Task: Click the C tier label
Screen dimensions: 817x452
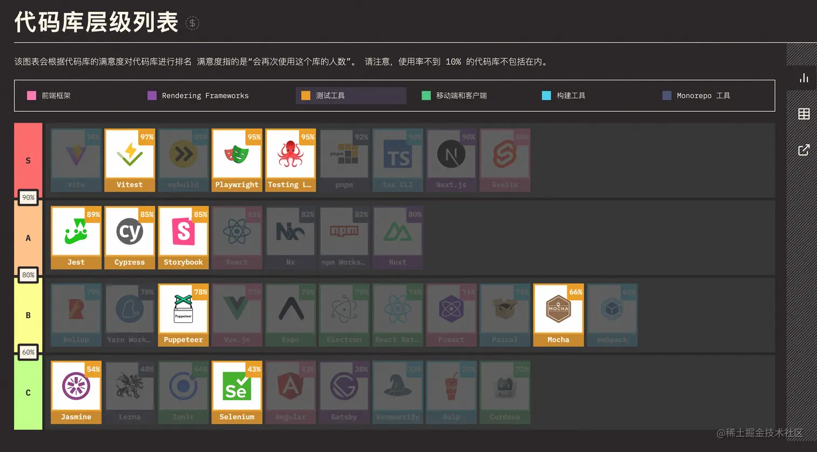Action: coord(28,393)
